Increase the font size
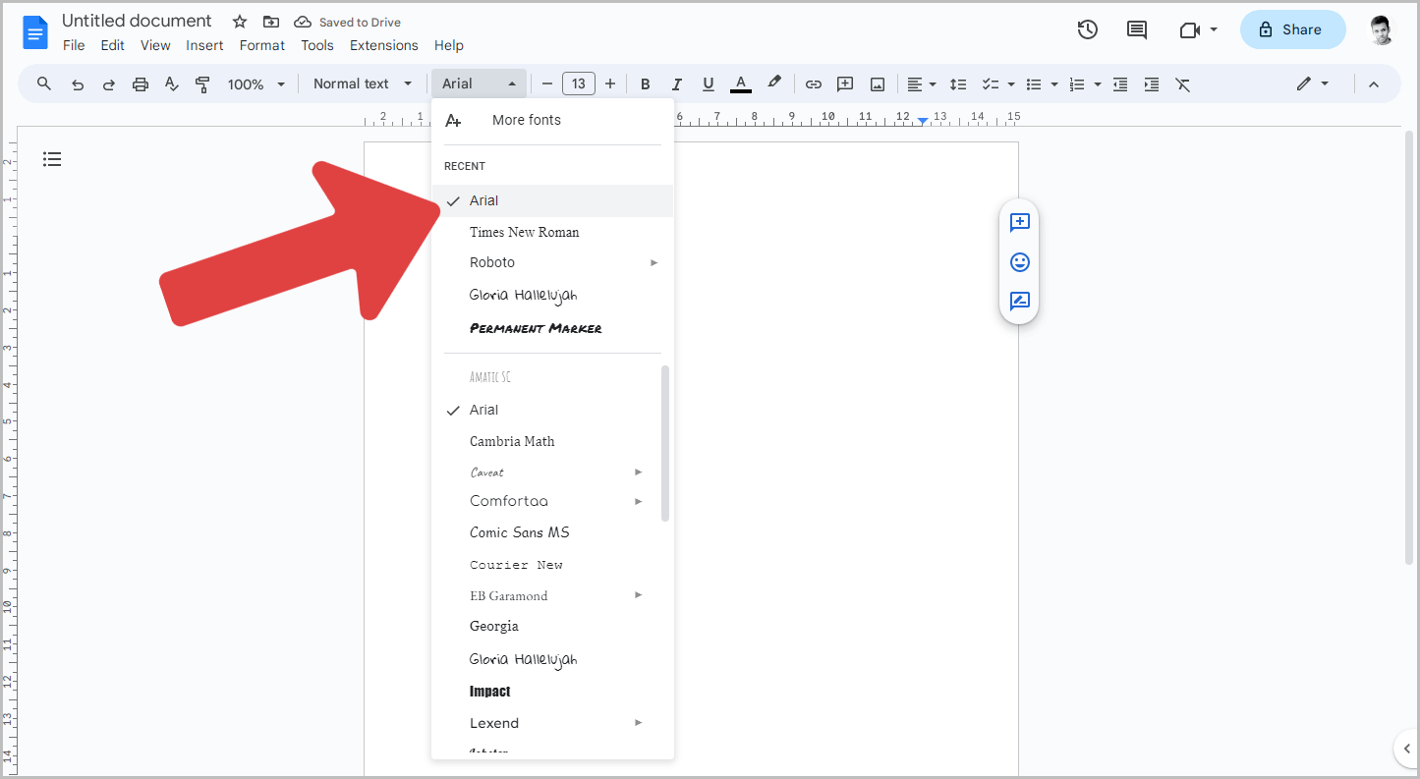Viewport: 1420px width, 779px height. point(610,84)
